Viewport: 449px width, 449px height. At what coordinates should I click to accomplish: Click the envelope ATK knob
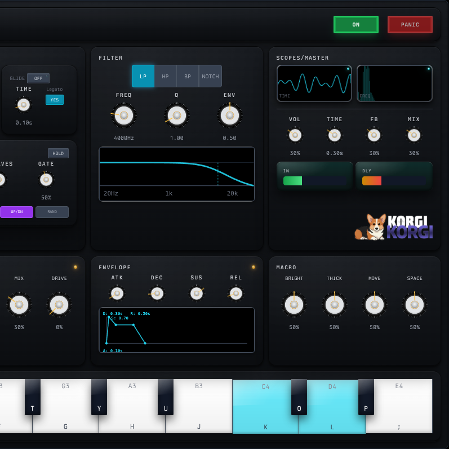coord(117,294)
